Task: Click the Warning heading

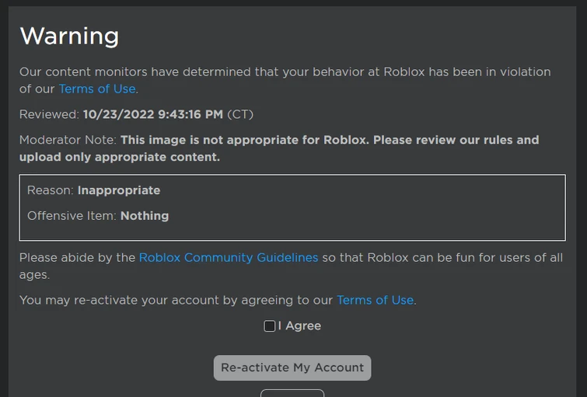Action: point(69,36)
